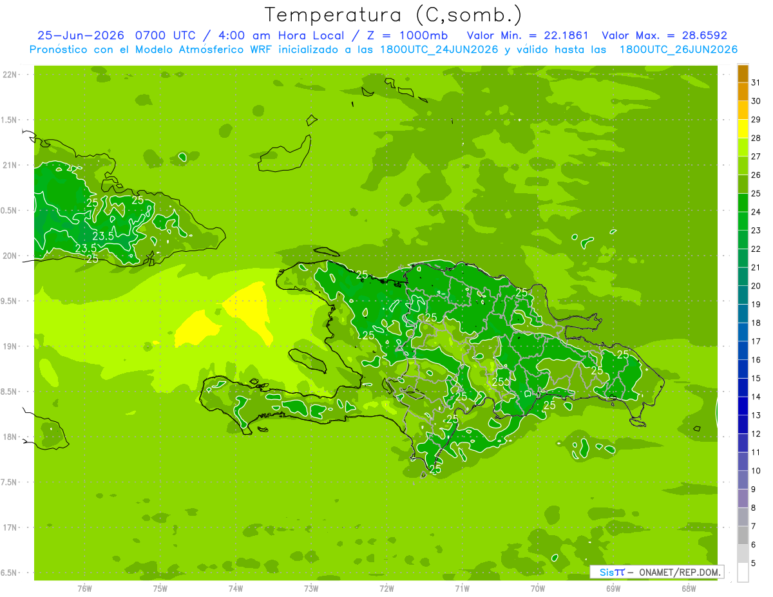This screenshot has height=597, width=773.
Task: Select the purple swatch between 9 and 10
Action: tap(743, 480)
